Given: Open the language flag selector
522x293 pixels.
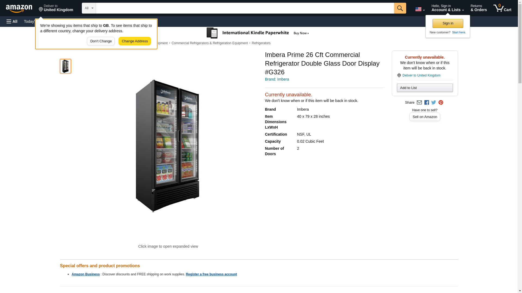Looking at the screenshot, I should tap(420, 9).
